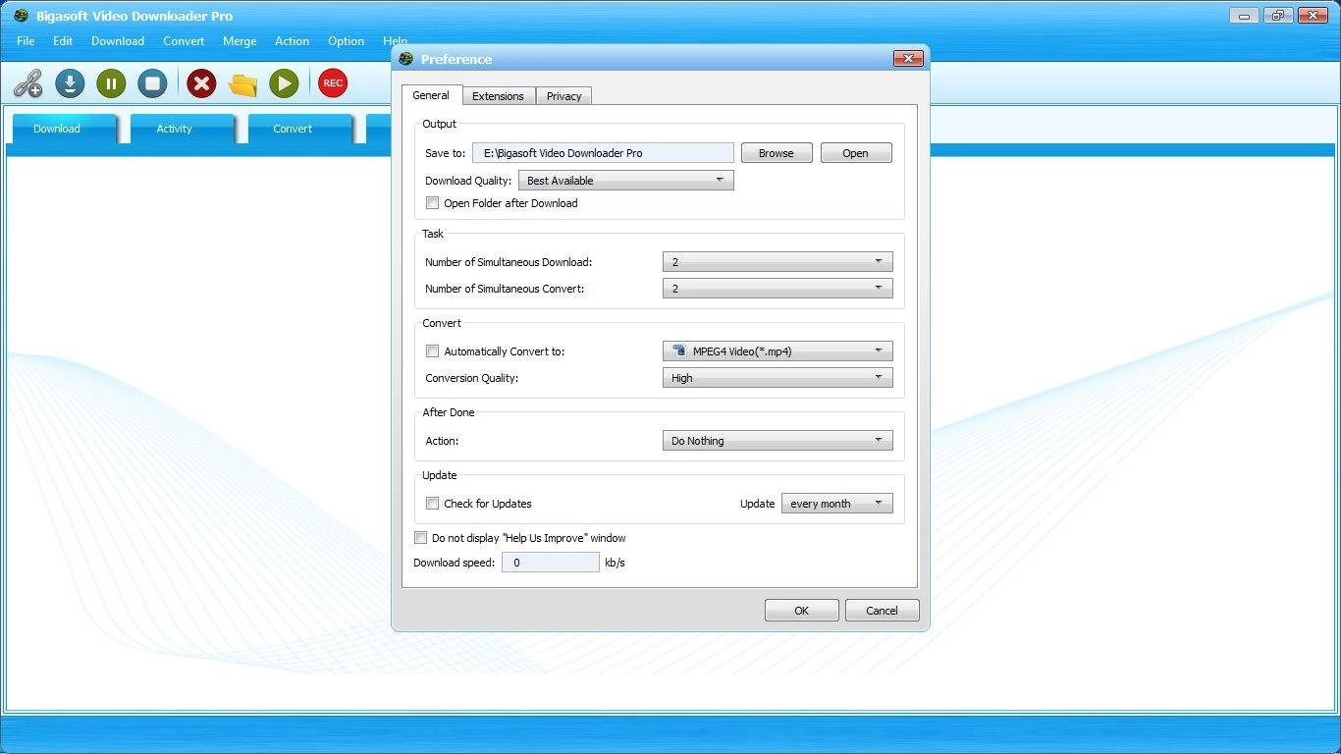
Task: Toggle Automatically Convert to checkbox
Action: pyautogui.click(x=432, y=351)
